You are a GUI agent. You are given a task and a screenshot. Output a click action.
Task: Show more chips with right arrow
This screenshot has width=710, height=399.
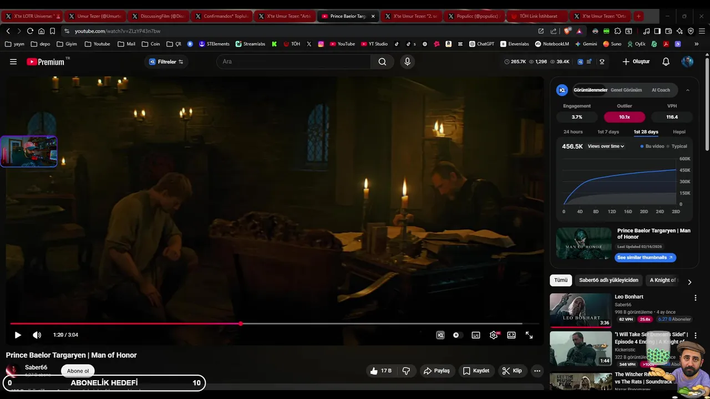[x=689, y=282]
